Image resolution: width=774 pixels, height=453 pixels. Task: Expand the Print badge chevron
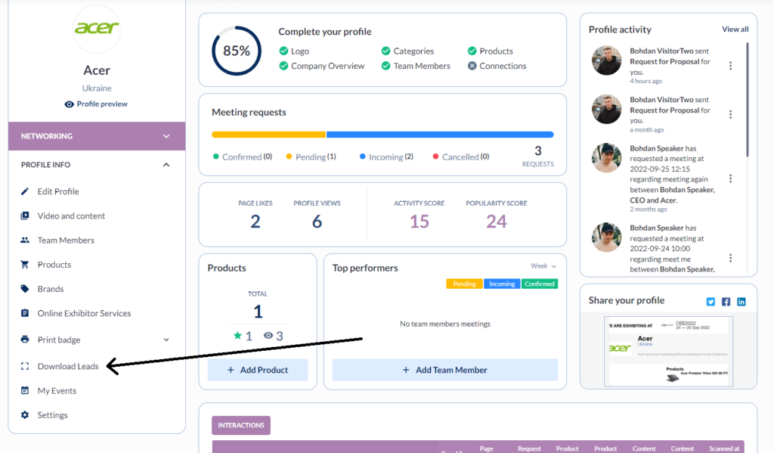coord(166,340)
